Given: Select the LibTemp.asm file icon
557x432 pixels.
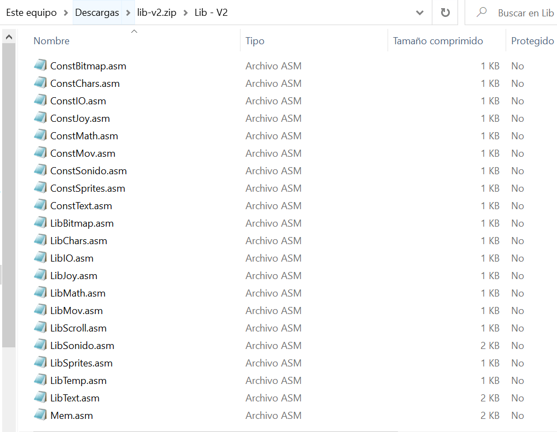Looking at the screenshot, I should click(x=40, y=380).
